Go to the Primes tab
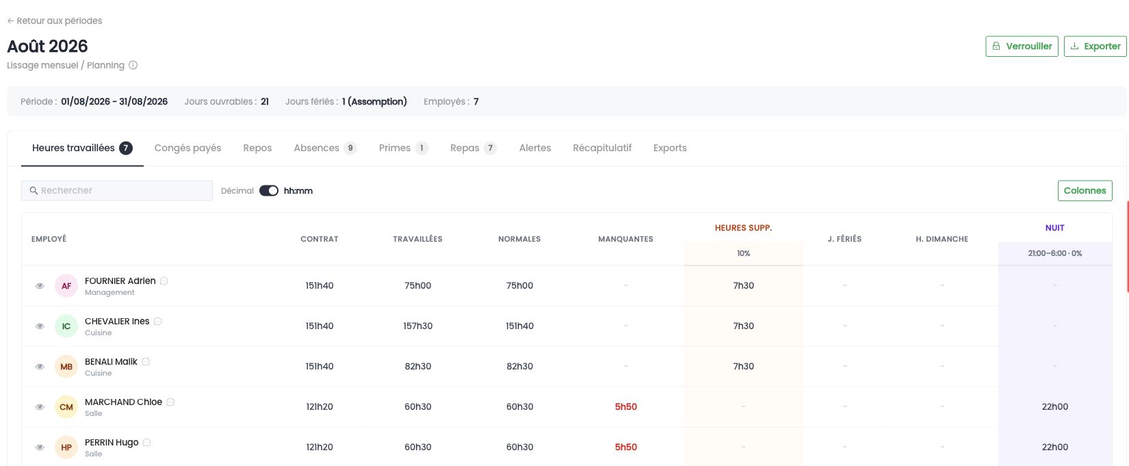This screenshot has width=1129, height=466. (x=403, y=148)
